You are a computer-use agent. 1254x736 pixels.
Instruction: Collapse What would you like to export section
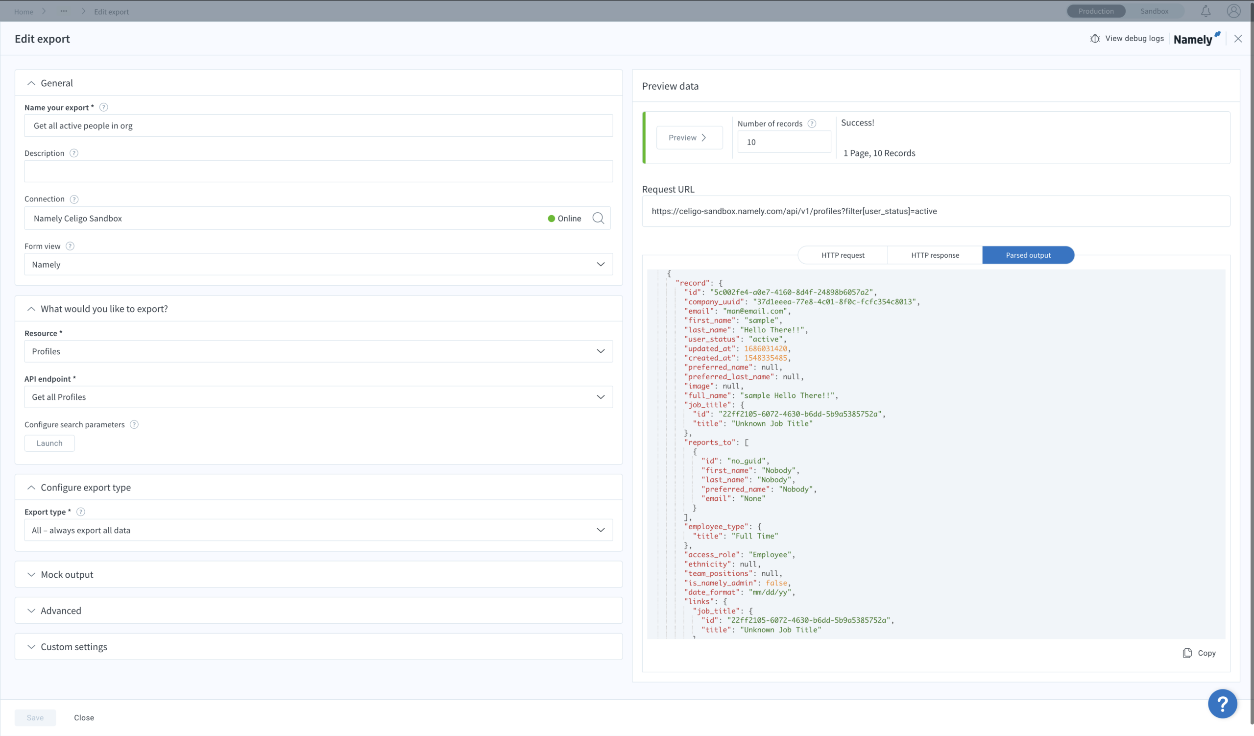tap(31, 309)
